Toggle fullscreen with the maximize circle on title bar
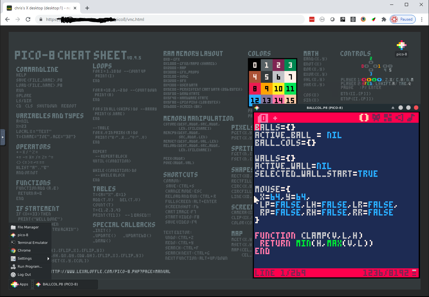 tap(408, 108)
